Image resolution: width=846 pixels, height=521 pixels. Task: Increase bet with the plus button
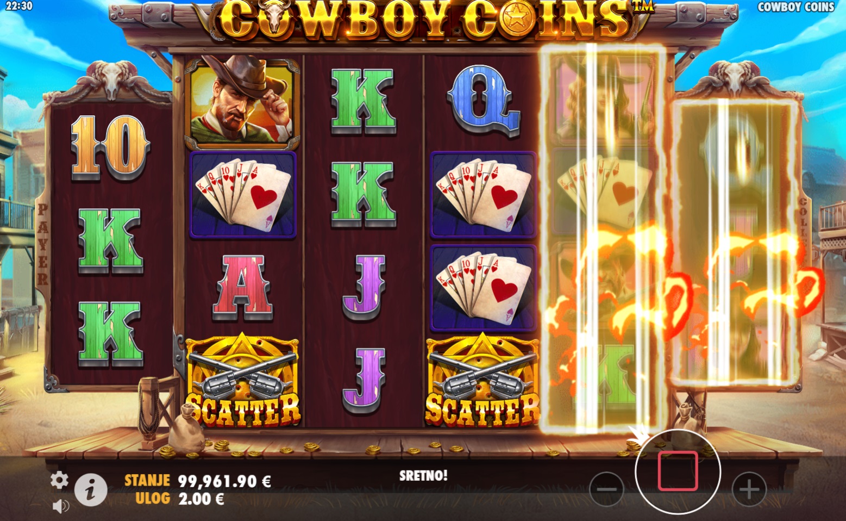[x=749, y=489]
